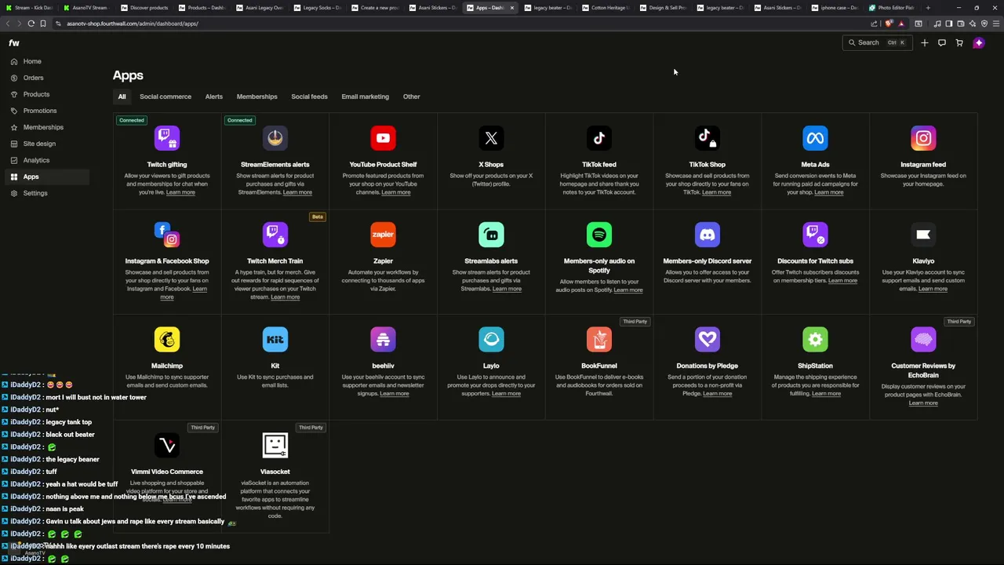The height and width of the screenshot is (565, 1004).
Task: Open Instagram & Facebook Shop icon
Action: tap(167, 235)
